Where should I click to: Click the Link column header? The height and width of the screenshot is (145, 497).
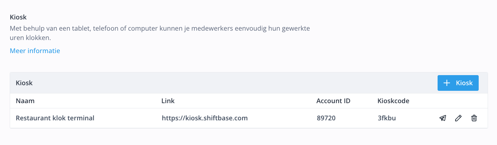[168, 101]
